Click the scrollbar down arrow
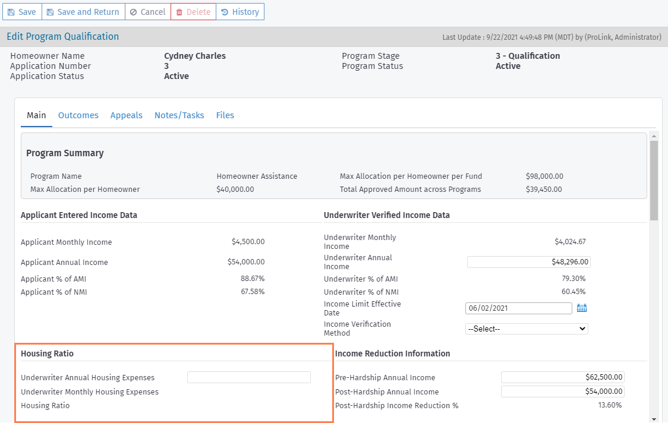 pos(654,418)
